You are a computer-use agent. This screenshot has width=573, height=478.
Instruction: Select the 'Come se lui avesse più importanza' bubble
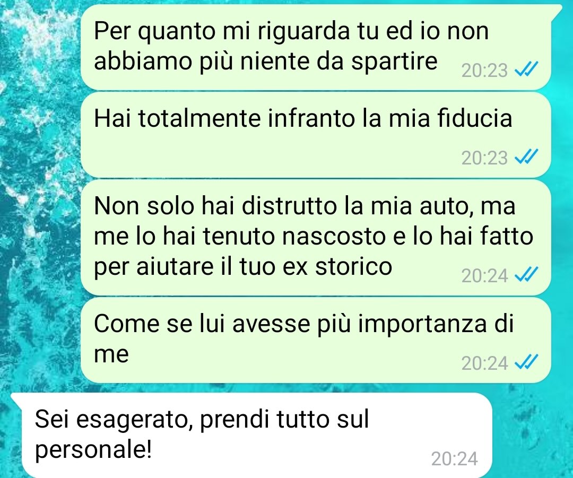(x=316, y=340)
